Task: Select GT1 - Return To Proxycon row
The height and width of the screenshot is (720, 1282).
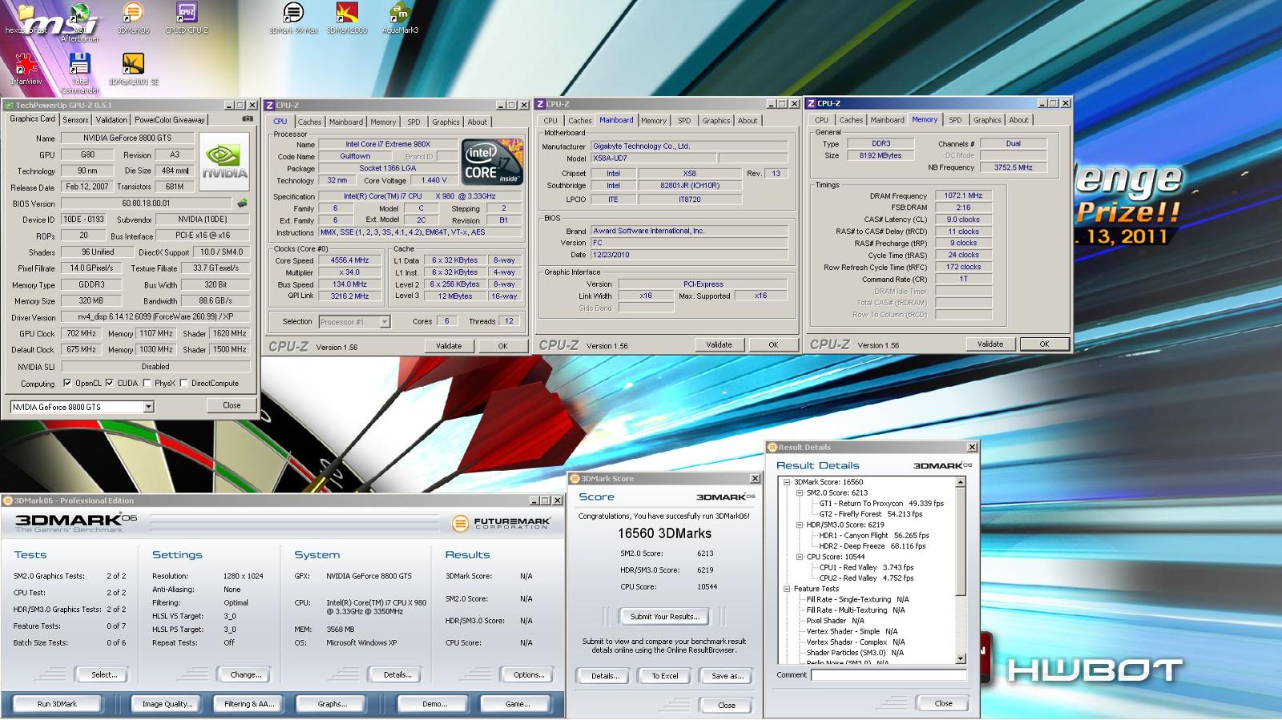Action: coord(881,504)
